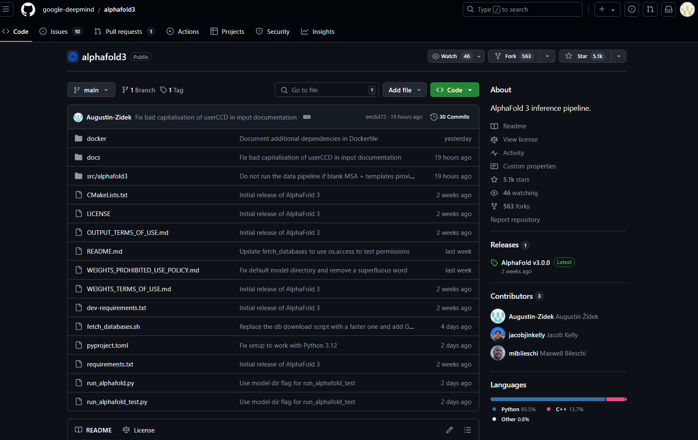Open the Contributors section heading

click(511, 296)
